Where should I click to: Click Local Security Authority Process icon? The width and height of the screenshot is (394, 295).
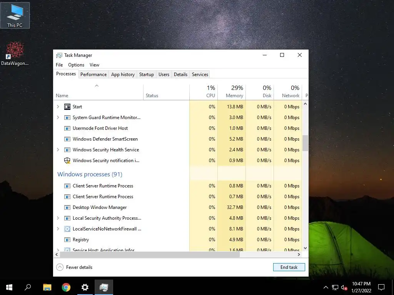[x=67, y=218]
